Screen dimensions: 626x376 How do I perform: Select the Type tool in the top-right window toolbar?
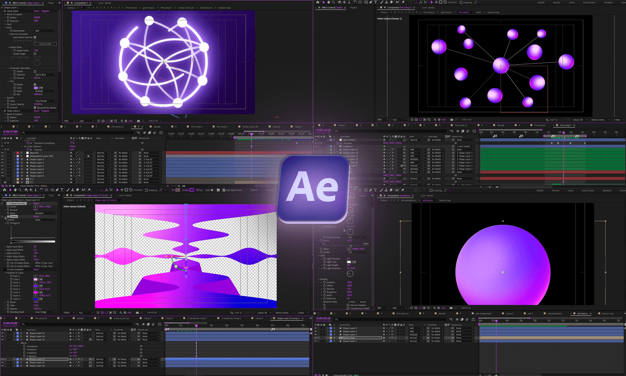coord(376,2)
